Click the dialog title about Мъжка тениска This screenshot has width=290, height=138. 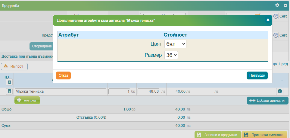click(106, 21)
